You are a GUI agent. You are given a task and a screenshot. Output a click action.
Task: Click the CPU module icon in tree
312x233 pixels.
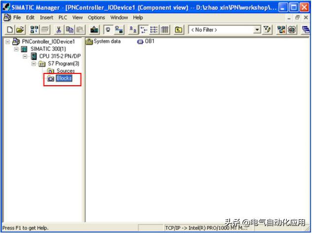(x=34, y=57)
